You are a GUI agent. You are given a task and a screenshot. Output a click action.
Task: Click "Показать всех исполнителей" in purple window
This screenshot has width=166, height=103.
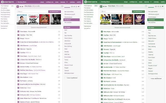(x=39, y=27)
